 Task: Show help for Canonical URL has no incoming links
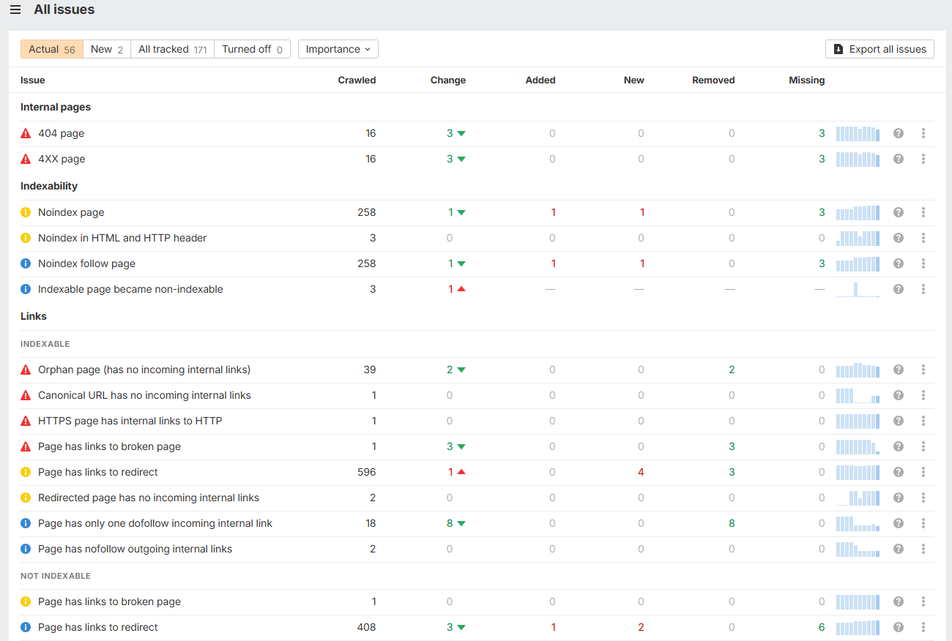pyautogui.click(x=899, y=395)
